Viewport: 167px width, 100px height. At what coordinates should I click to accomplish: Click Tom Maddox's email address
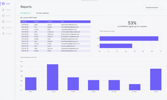tap(70, 27)
